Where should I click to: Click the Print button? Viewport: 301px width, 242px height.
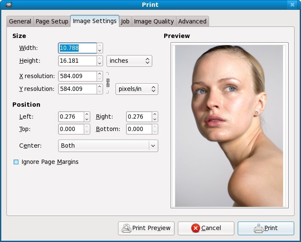(266, 228)
